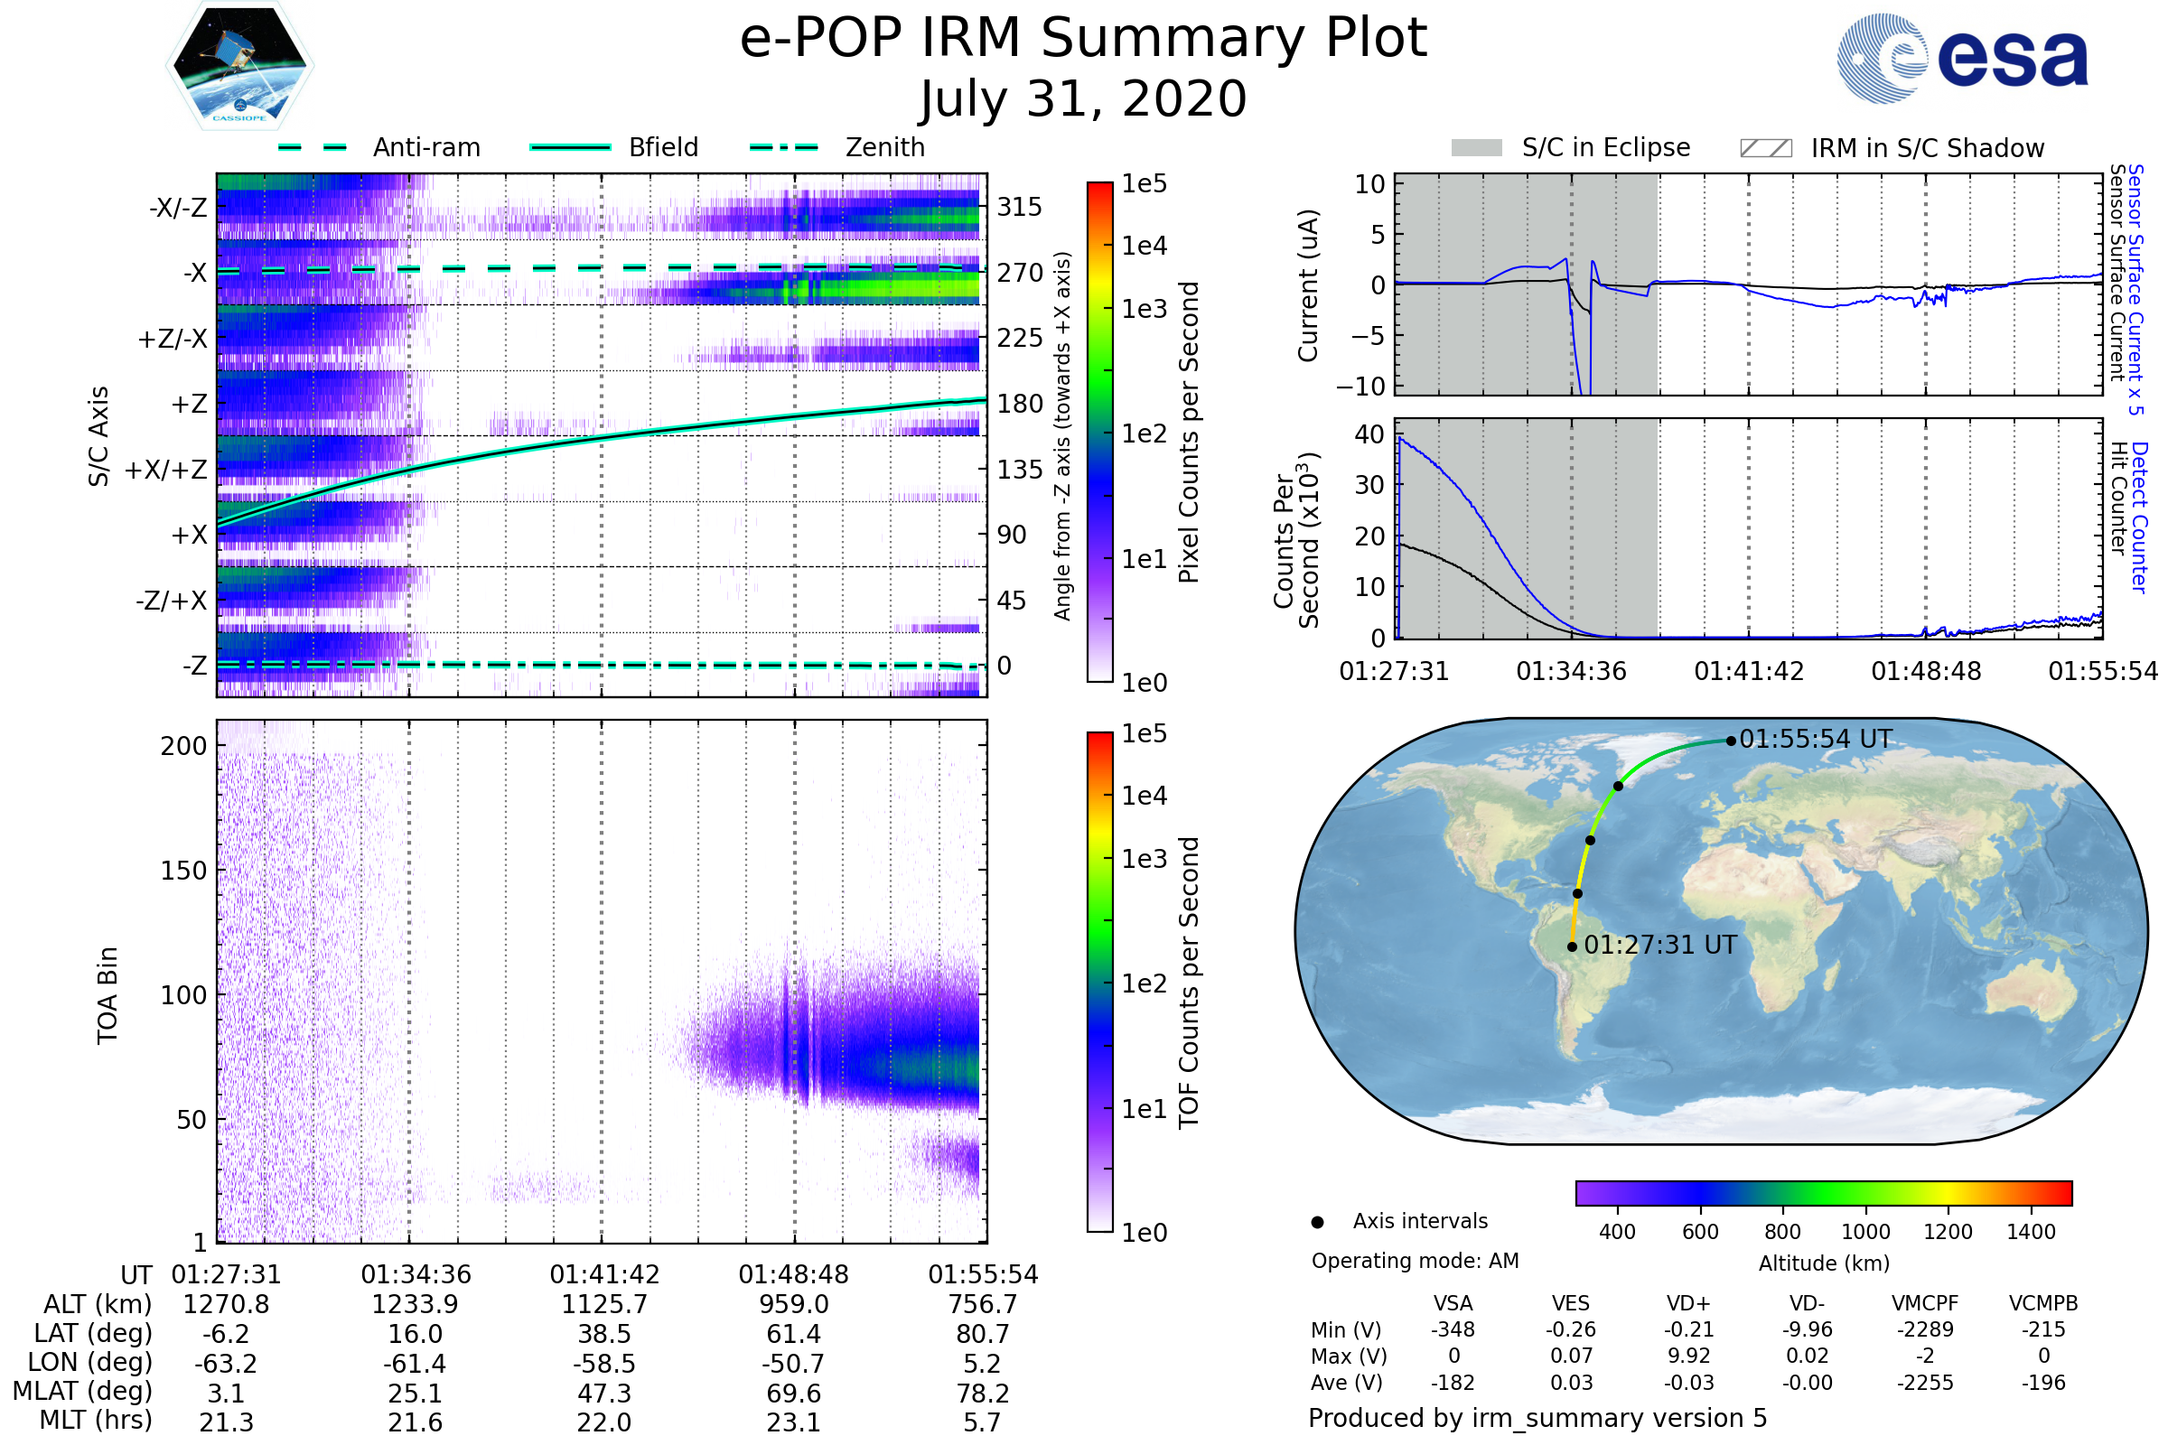Click the gray S/C in Eclipse legend swatch
2168x1445 pixels.
pyautogui.click(x=1477, y=148)
